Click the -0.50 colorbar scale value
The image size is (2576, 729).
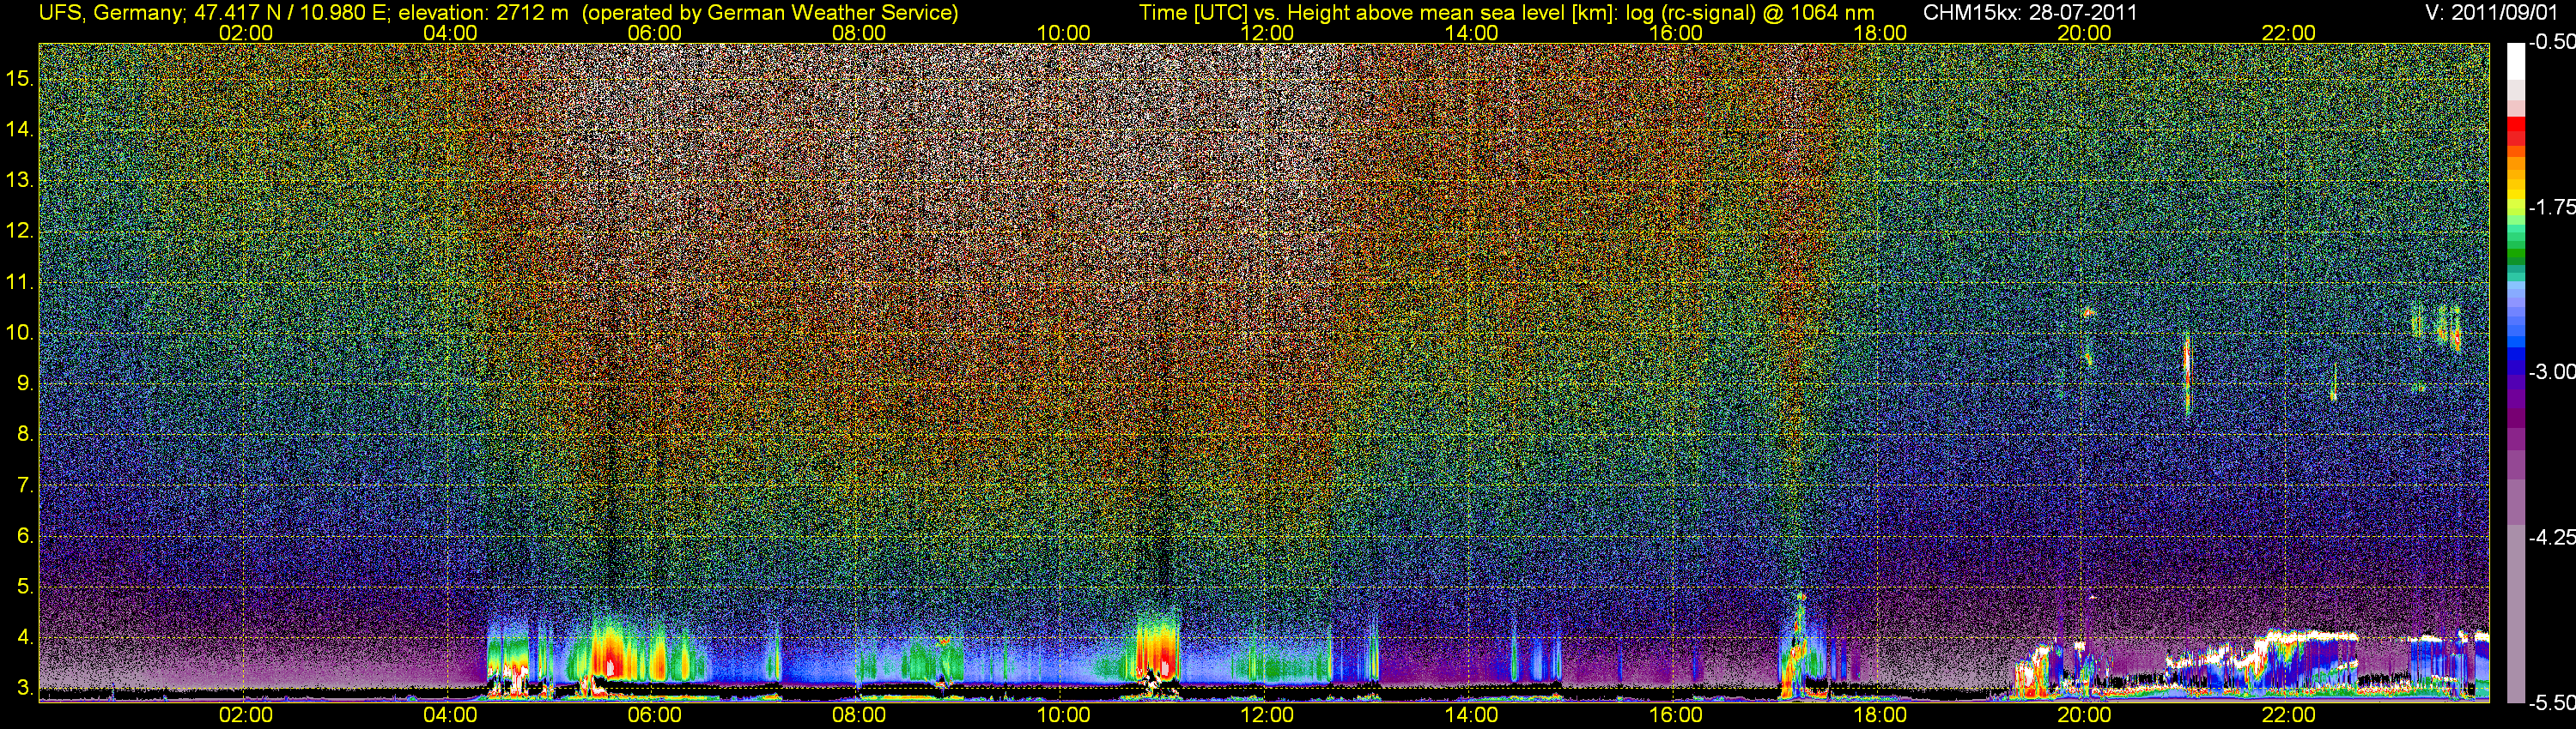click(x=2551, y=43)
